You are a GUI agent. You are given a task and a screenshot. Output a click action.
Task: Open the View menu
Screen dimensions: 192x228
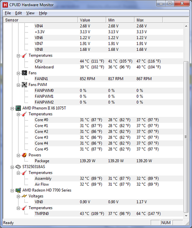click(x=30, y=13)
